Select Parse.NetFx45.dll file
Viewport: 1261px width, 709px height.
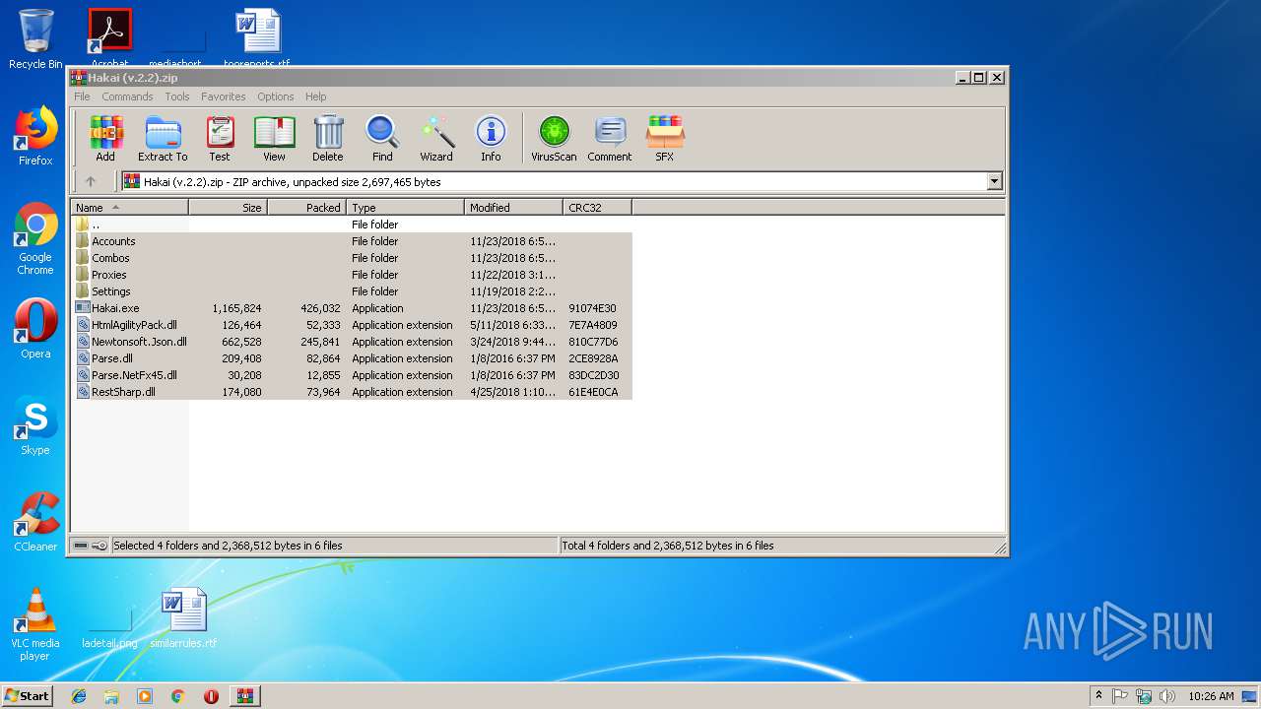point(351,375)
